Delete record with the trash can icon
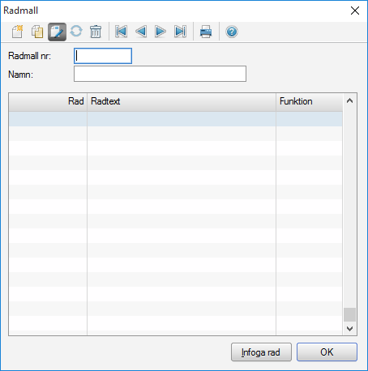The height and width of the screenshot is (371, 368). click(x=96, y=32)
